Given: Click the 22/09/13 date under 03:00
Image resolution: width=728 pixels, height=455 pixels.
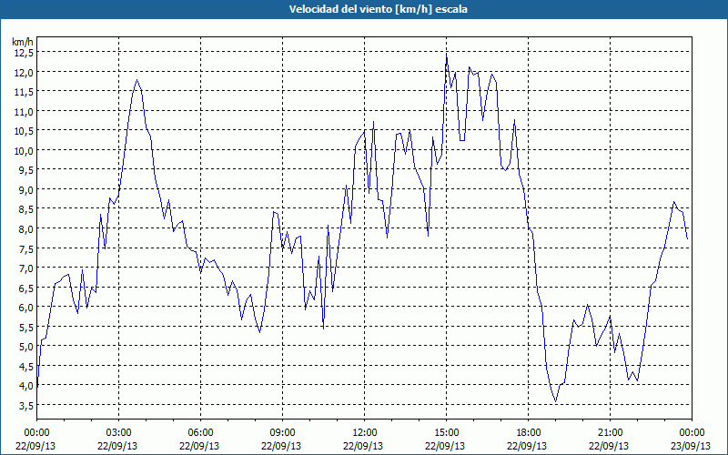Looking at the screenshot, I should pyautogui.click(x=117, y=446).
